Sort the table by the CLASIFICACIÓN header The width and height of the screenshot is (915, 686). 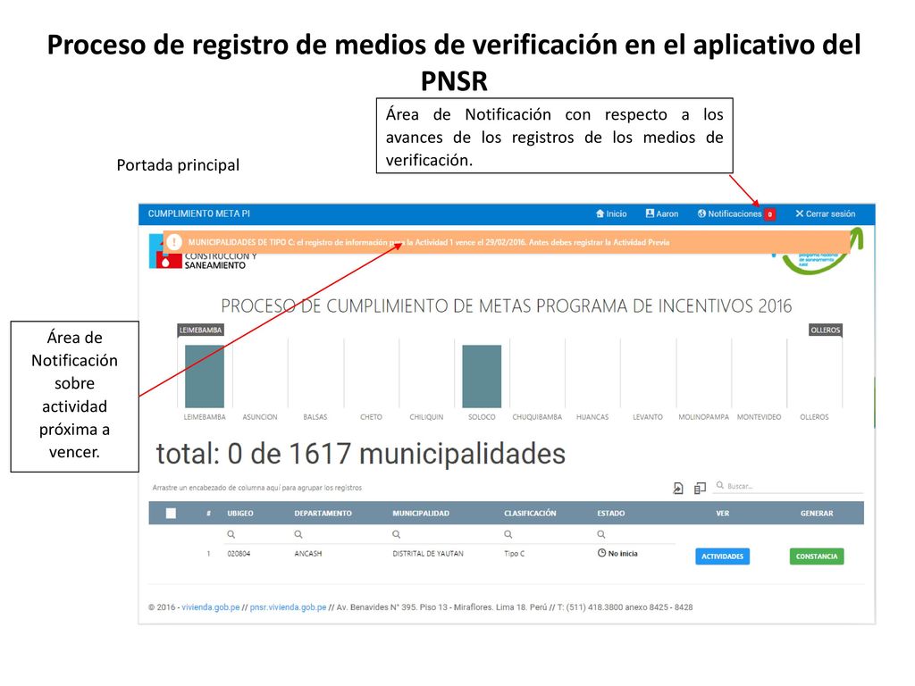530,514
